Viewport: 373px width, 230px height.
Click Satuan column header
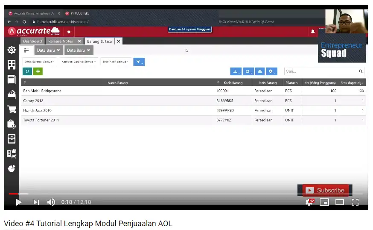coord(292,83)
